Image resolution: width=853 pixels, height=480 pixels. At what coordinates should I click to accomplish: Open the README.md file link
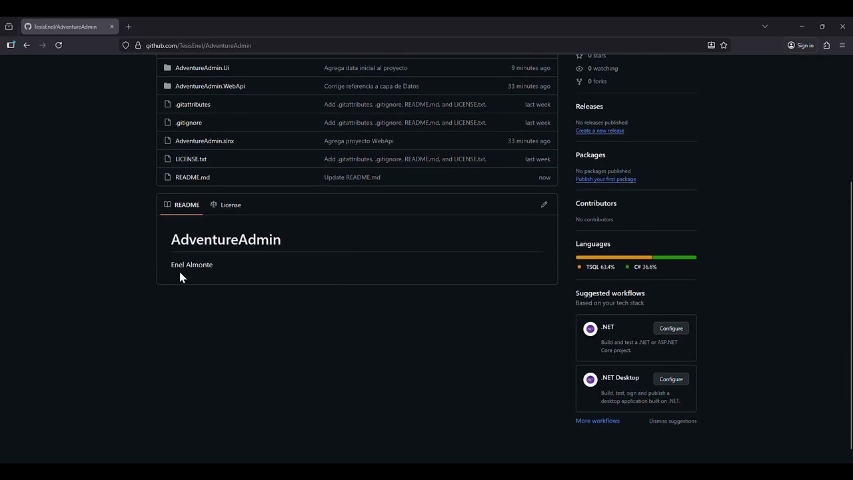click(x=193, y=177)
